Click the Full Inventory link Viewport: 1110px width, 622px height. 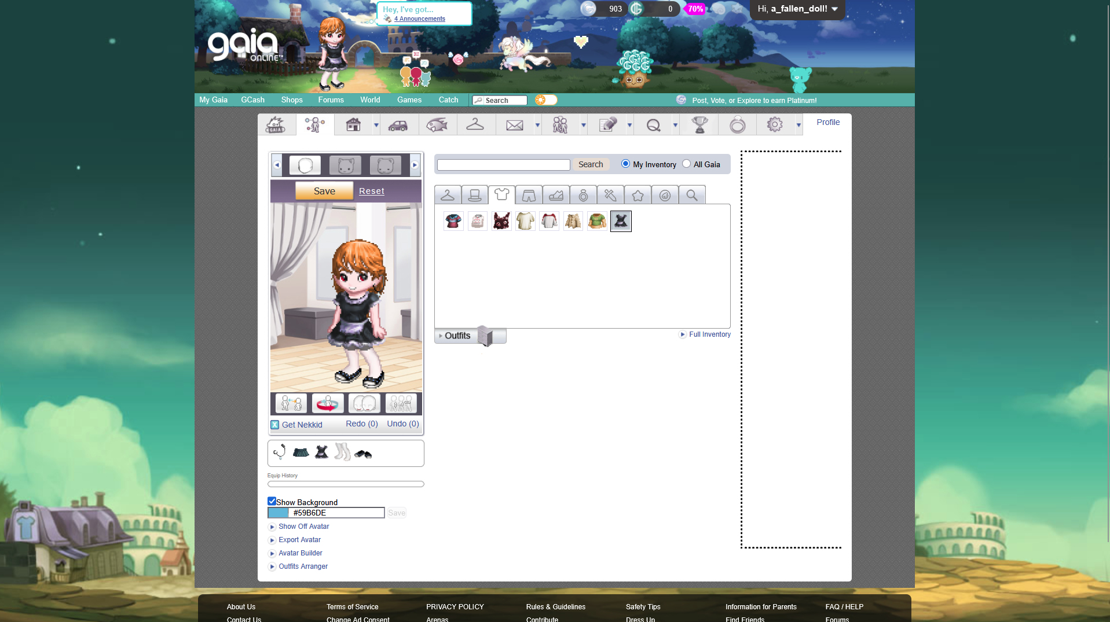point(709,334)
